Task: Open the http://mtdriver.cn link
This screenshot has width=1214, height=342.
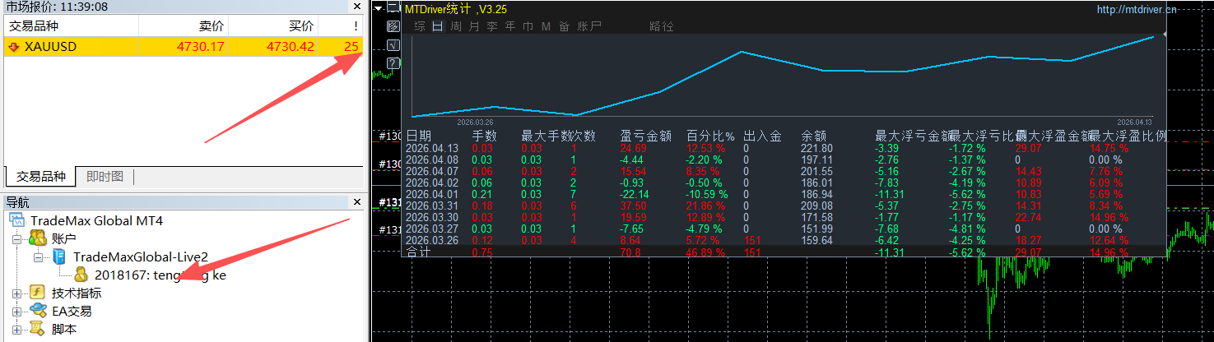Action: [1137, 10]
